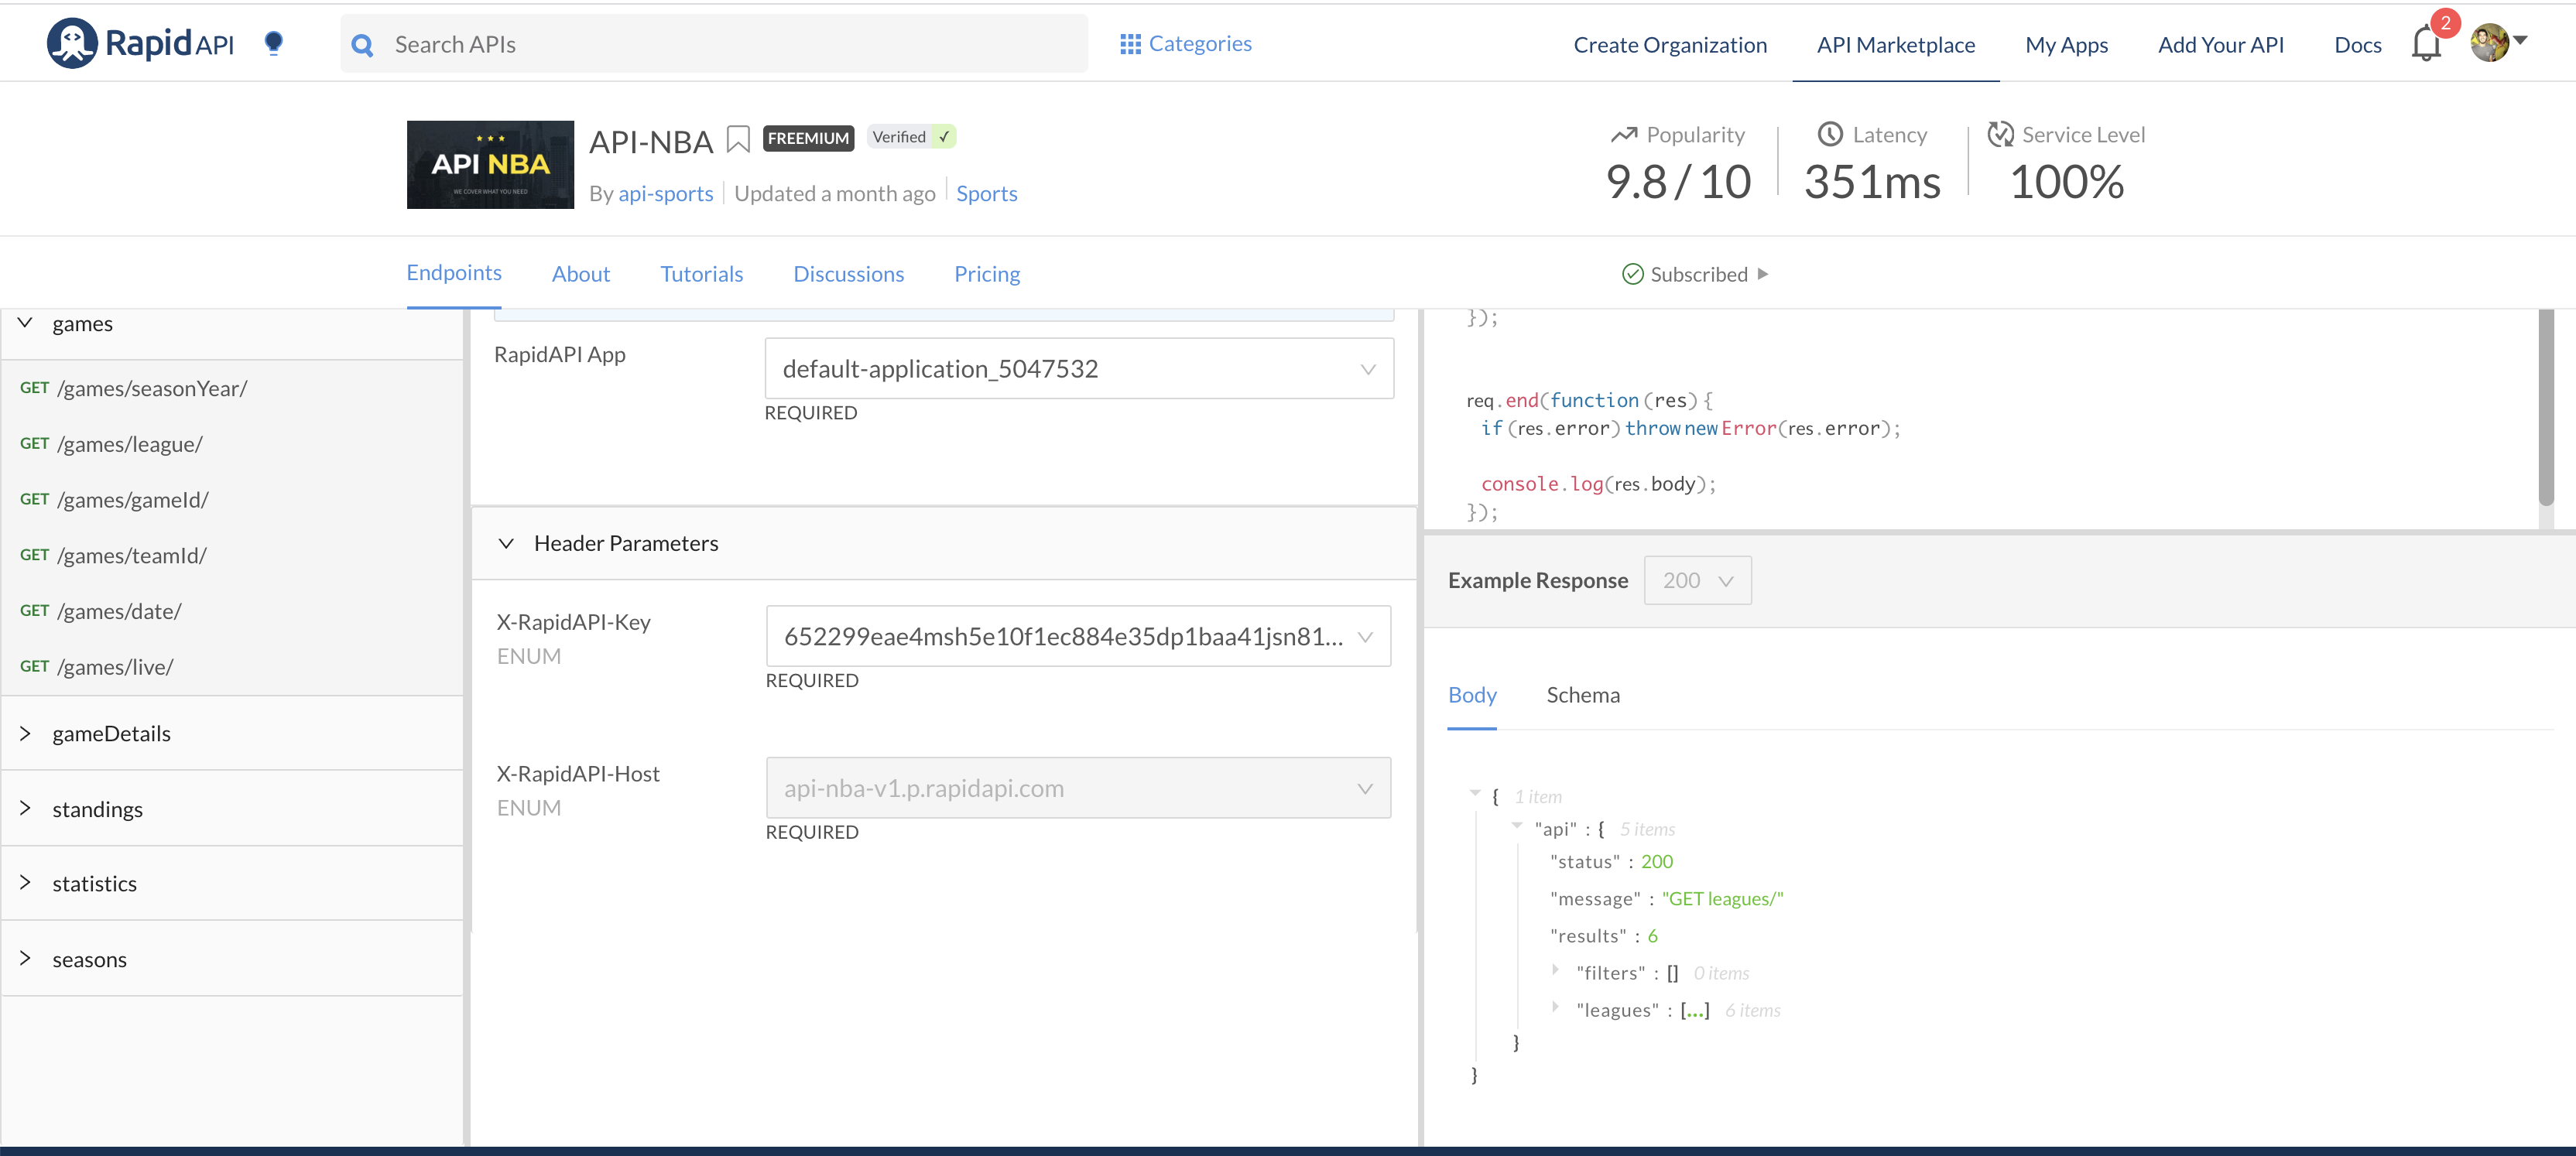The height and width of the screenshot is (1156, 2576).
Task: Click the 9.8 / 10 popularity value
Action: [x=1678, y=182]
